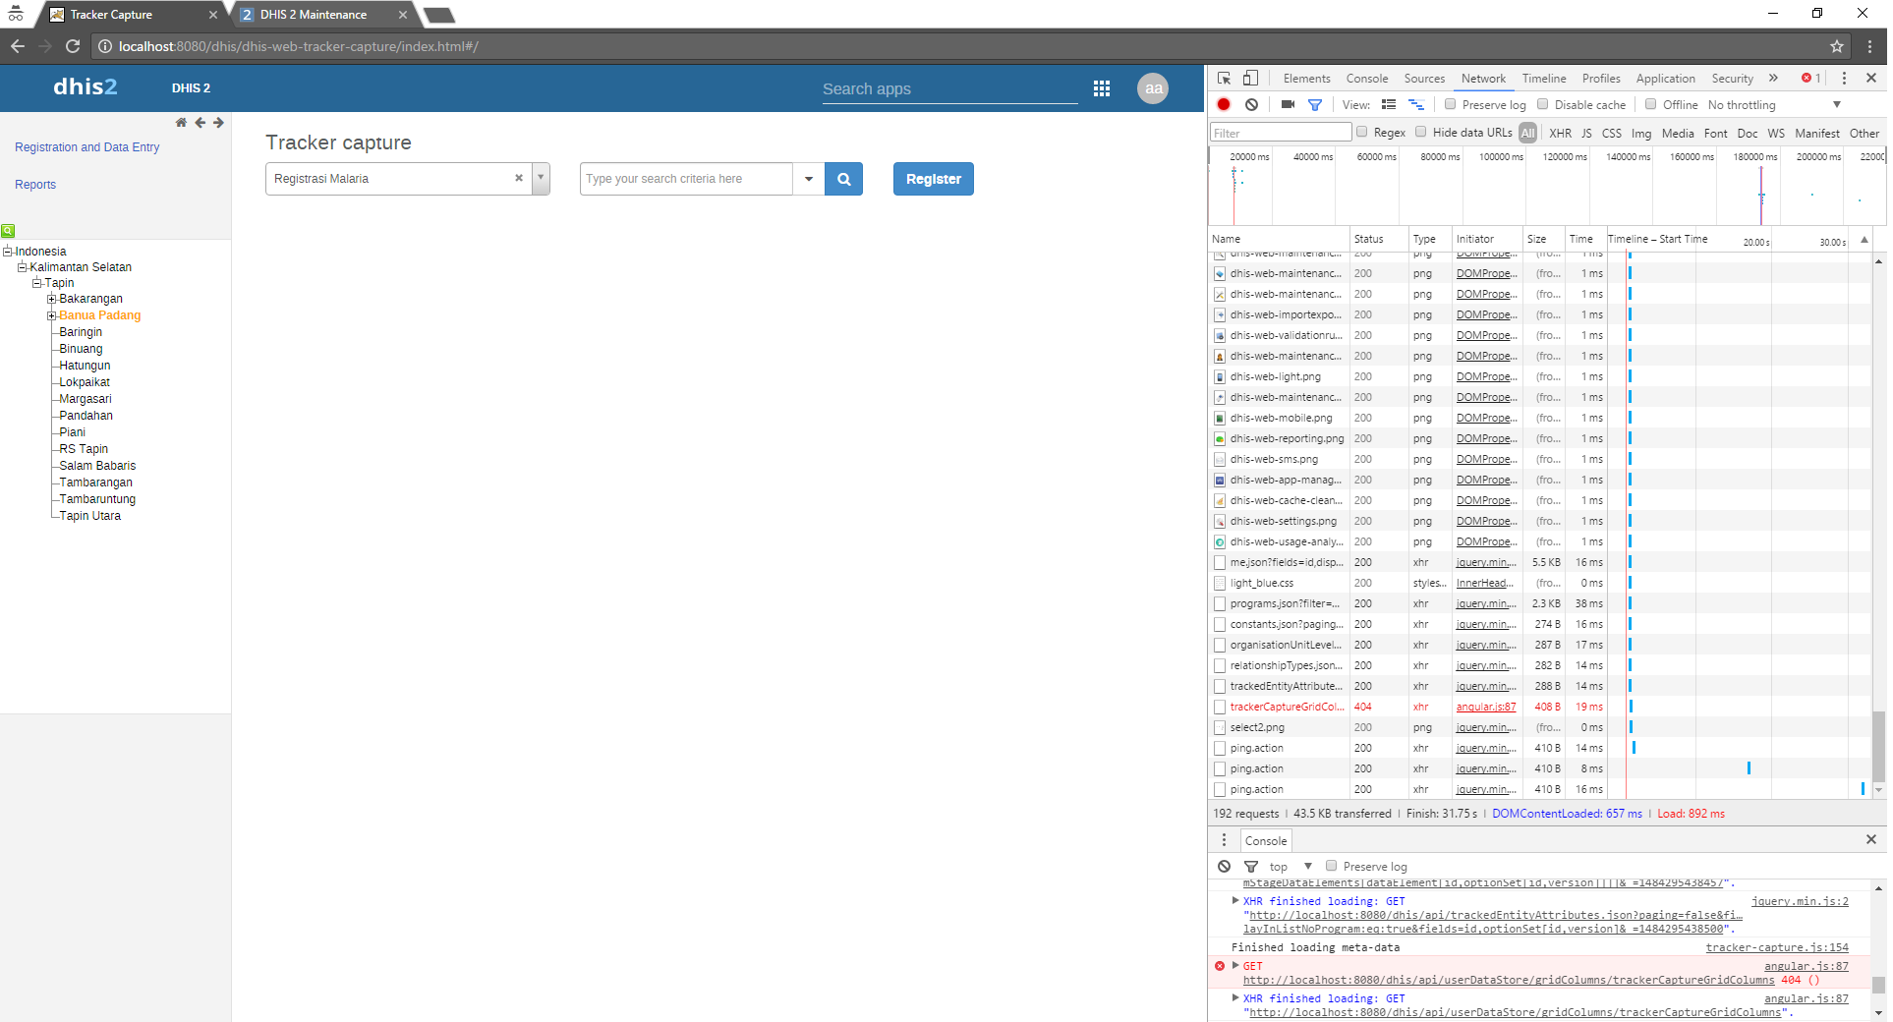Select the Margasari org unit

[86, 399]
